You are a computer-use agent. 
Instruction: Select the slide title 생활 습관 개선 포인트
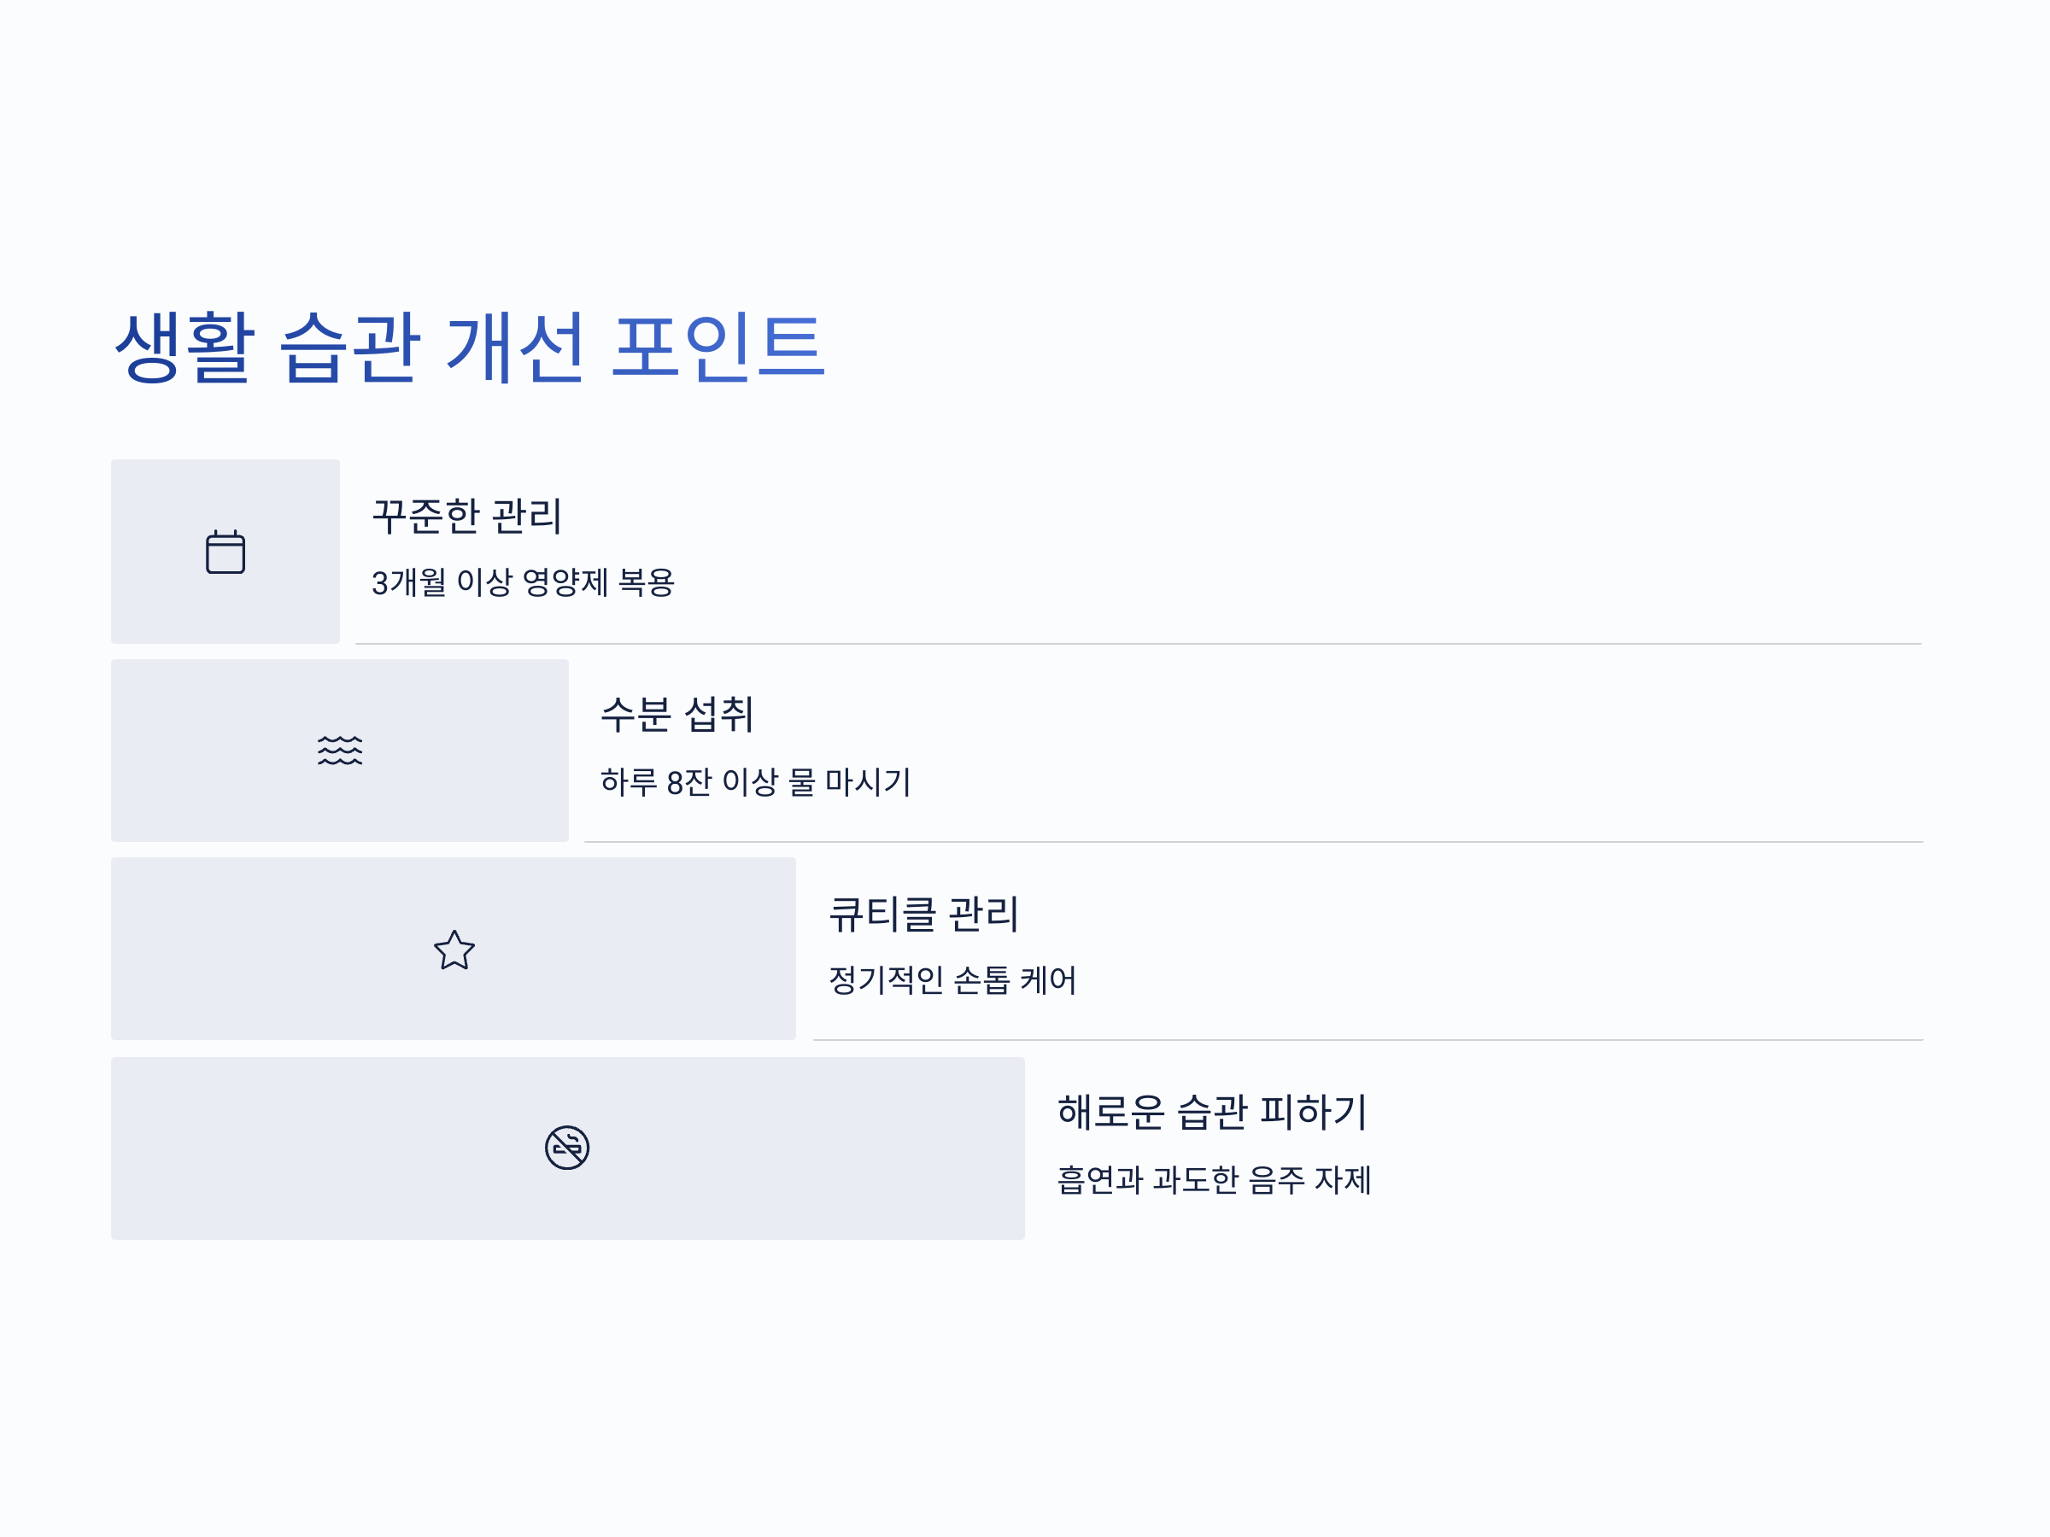[469, 347]
